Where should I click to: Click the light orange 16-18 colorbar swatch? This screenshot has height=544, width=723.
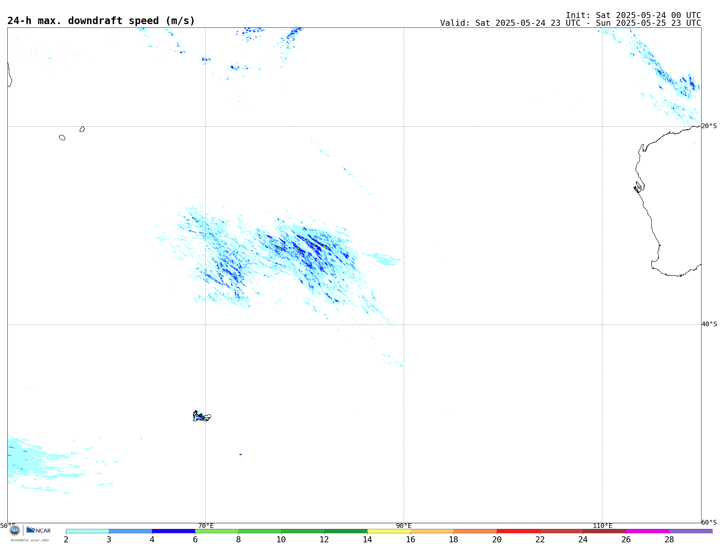click(x=432, y=531)
